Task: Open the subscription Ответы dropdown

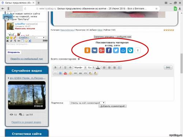Action: 87,103
